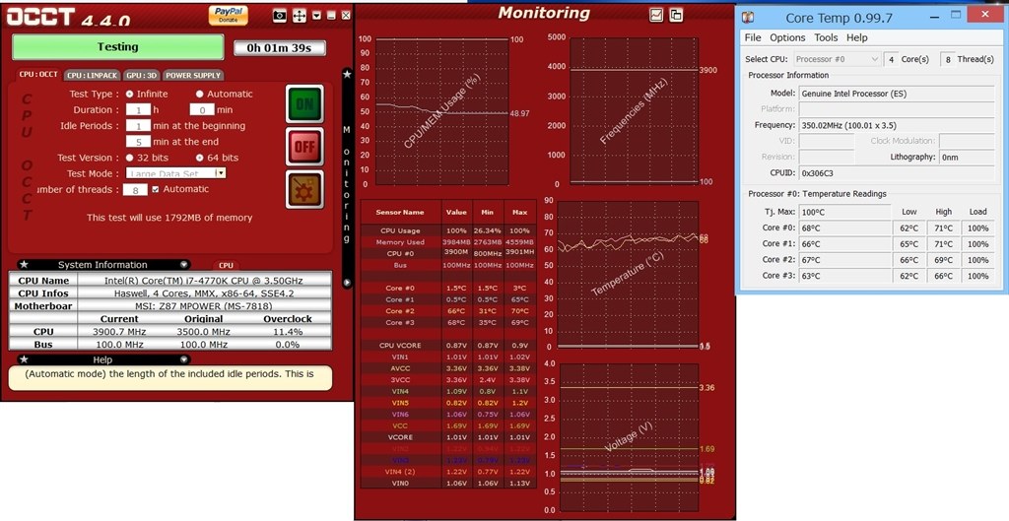
Task: Expand the Help section dropdown arrow
Action: [184, 359]
